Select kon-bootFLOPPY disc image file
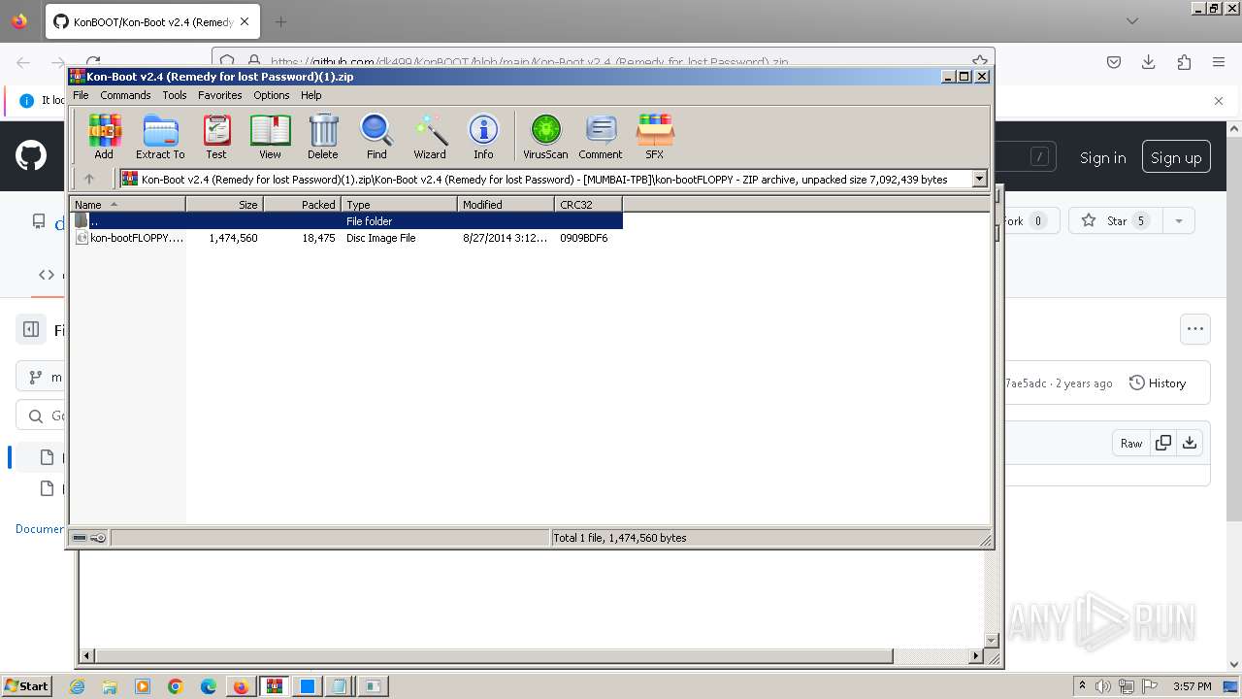1242x699 pixels. [346, 238]
